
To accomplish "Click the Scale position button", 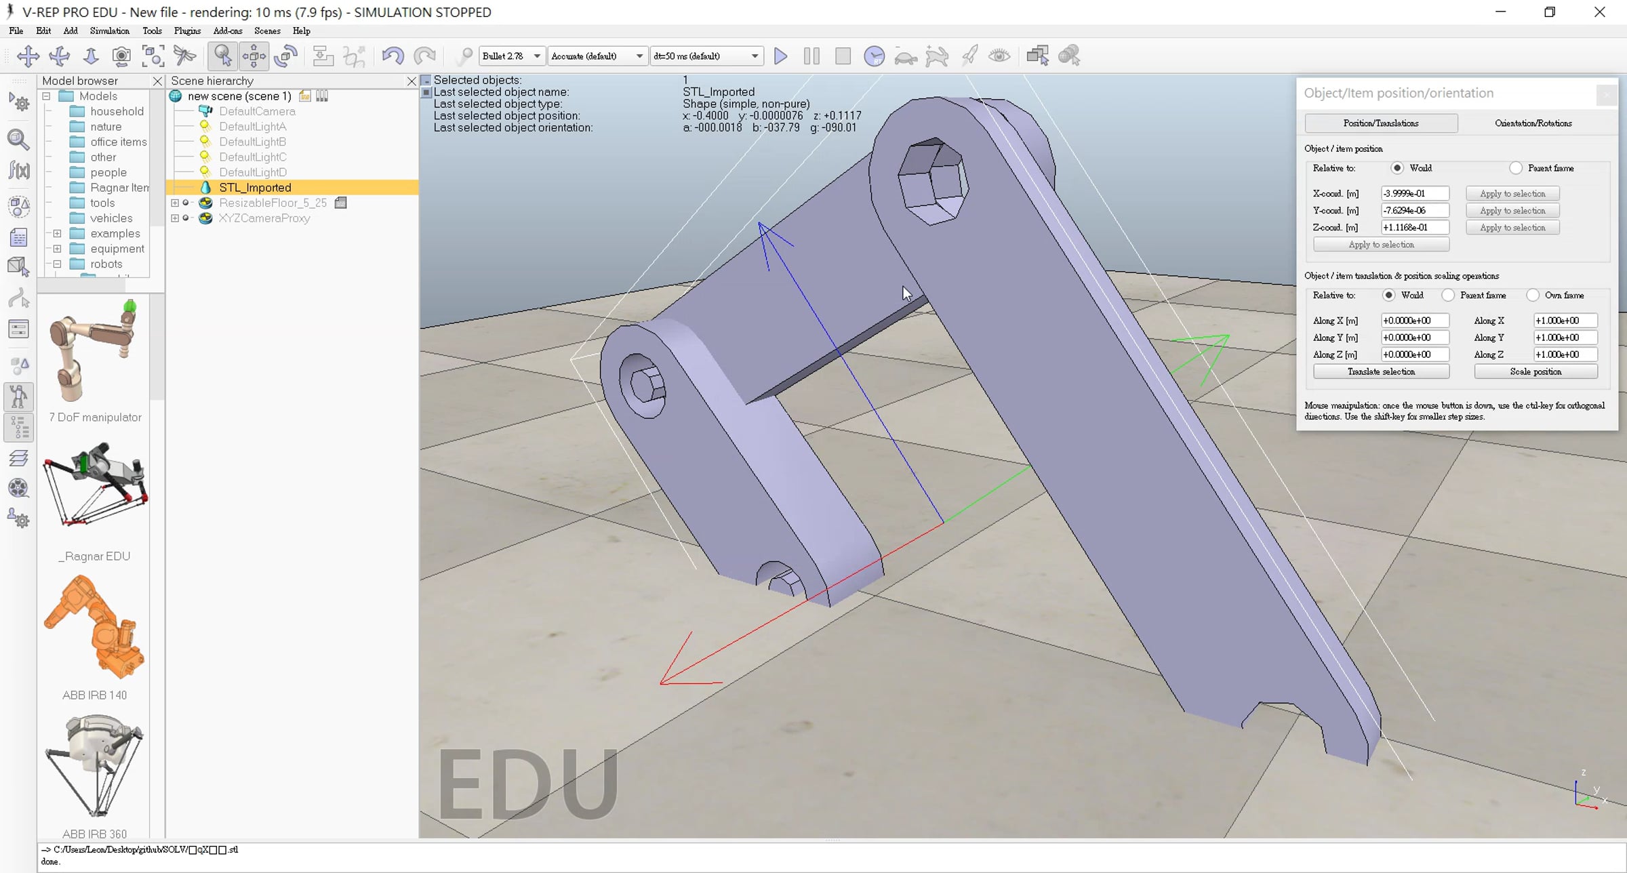I will click(1535, 372).
